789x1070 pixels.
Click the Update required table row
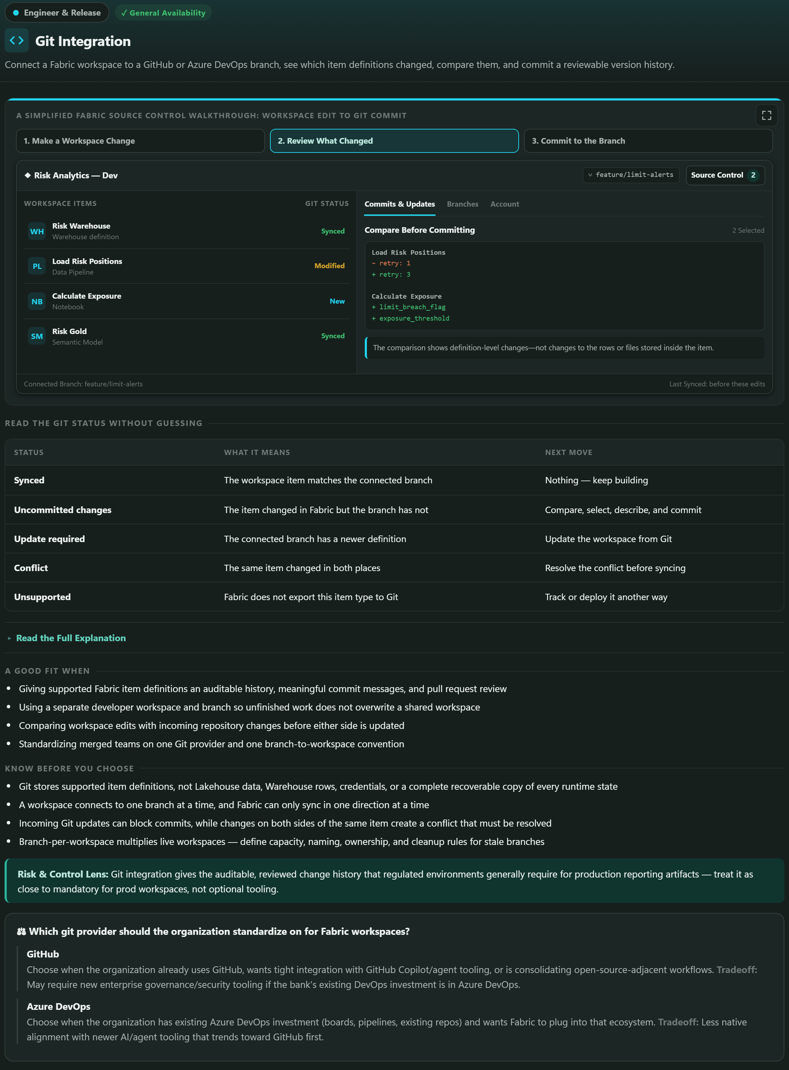click(x=394, y=539)
